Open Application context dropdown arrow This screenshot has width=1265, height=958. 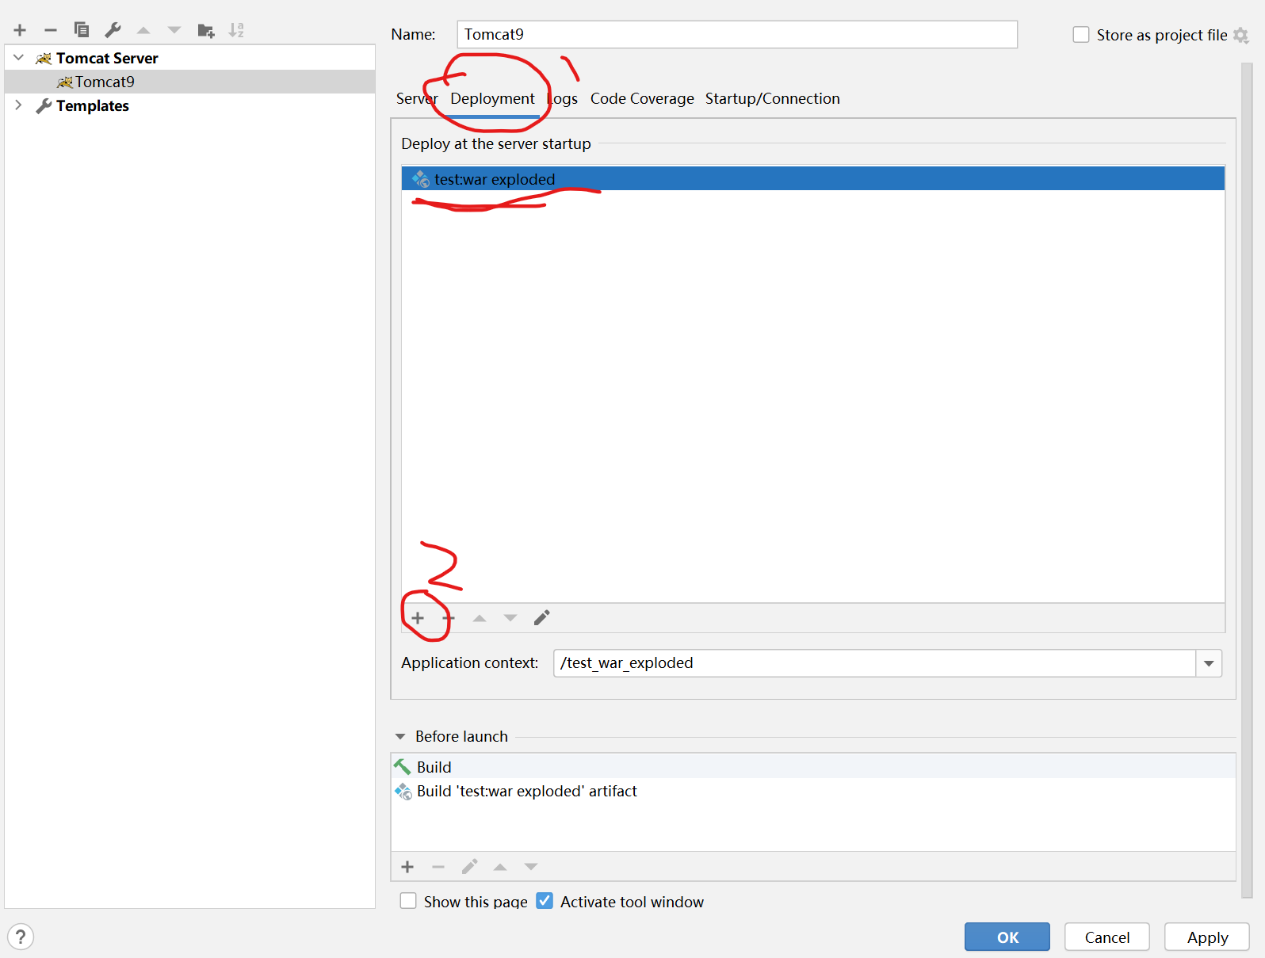(x=1209, y=663)
